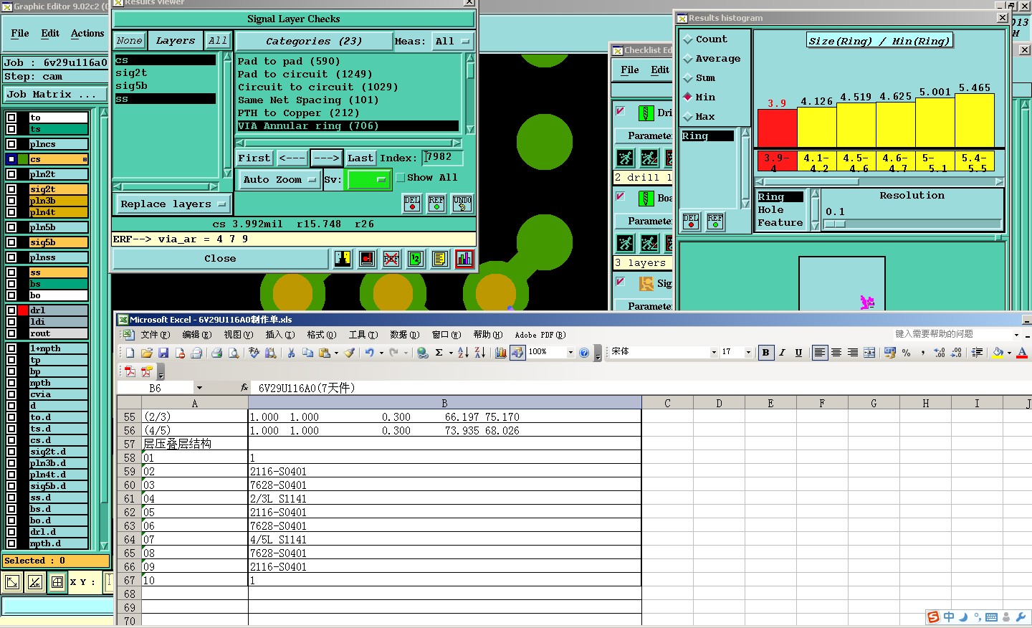This screenshot has height=628, width=1032.
Task: Click the histogram icon in Results viewer
Action: point(464,259)
